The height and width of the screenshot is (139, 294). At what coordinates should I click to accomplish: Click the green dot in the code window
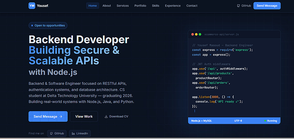click(x=200, y=34)
